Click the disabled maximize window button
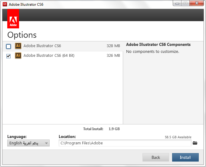 click(185, 3)
